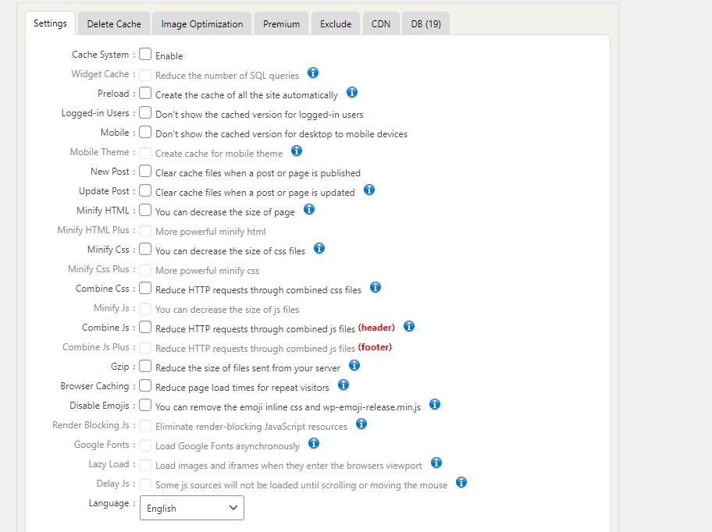Go to the Image Optimization tab

pos(202,23)
